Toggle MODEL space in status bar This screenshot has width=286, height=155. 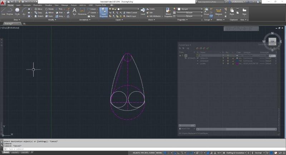[x=159, y=153]
